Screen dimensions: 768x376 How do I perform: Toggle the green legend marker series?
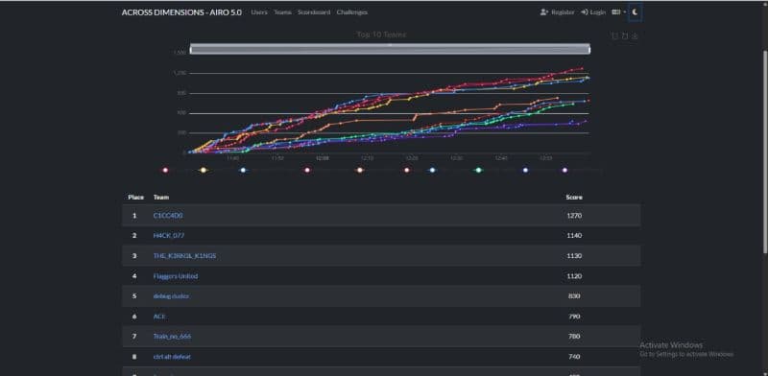pos(478,170)
